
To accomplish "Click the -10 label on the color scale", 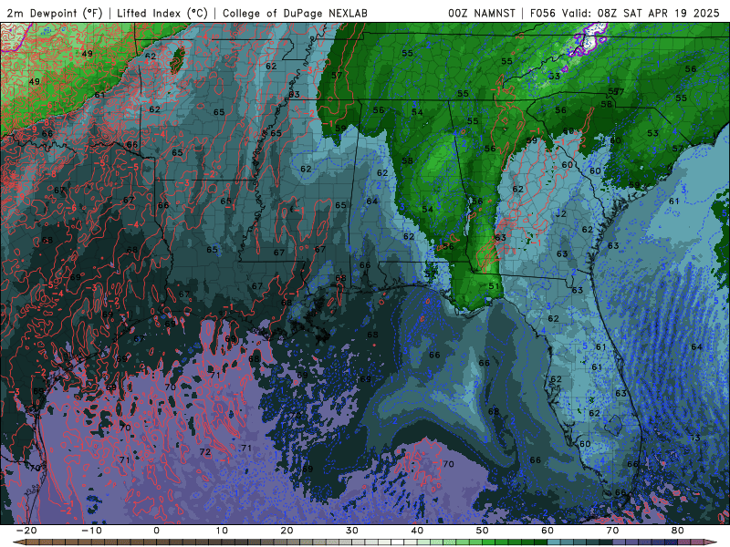I will [91, 531].
